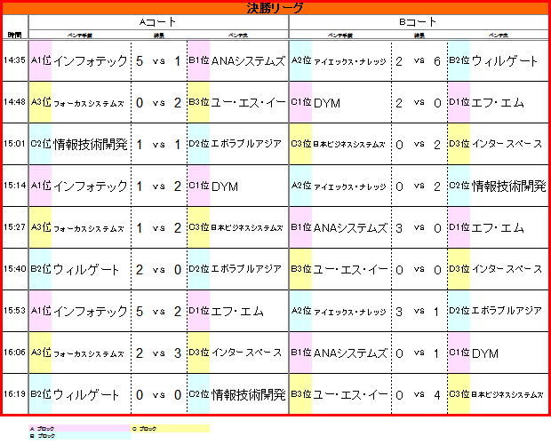Image resolution: width=551 pixels, height=444 pixels.
Task: Click the B2位 rank cell at 14:35
Action: coord(459,60)
